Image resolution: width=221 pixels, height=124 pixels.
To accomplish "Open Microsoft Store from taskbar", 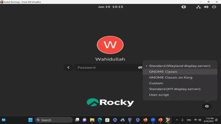I will coord(107,120).
